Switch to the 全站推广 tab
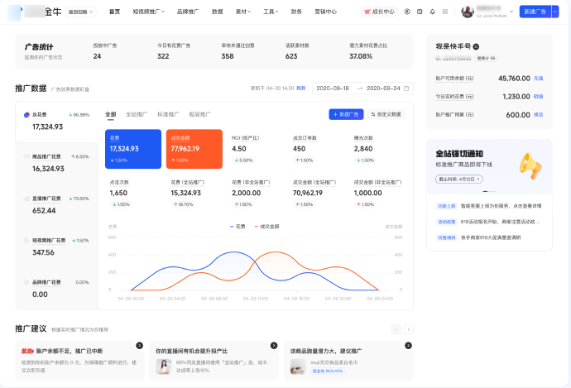This screenshot has width=571, height=388. [136, 114]
